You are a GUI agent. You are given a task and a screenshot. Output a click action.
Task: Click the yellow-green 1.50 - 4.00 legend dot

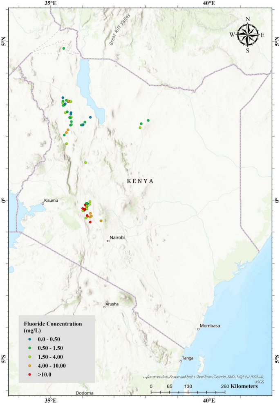tap(30, 357)
